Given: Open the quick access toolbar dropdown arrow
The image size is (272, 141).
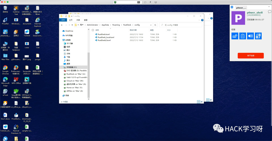Looking at the screenshot, I should click(72, 16).
